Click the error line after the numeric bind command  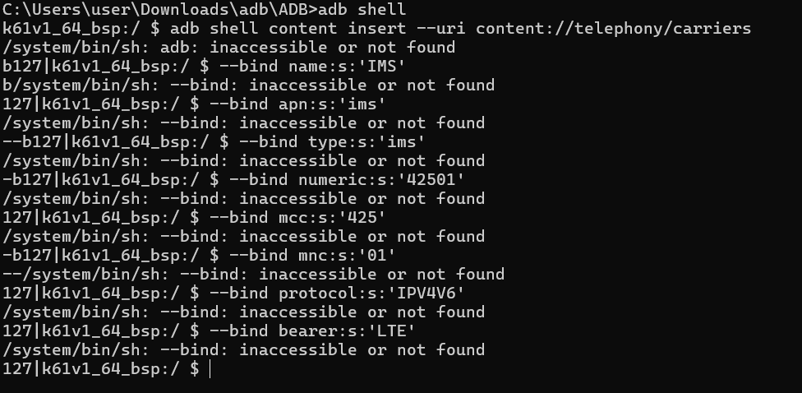[x=243, y=198]
